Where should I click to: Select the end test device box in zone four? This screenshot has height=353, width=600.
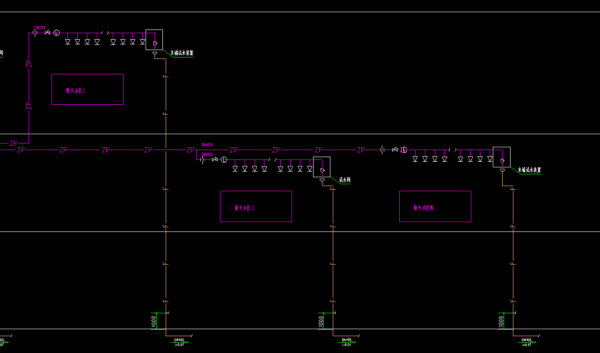coord(502,157)
